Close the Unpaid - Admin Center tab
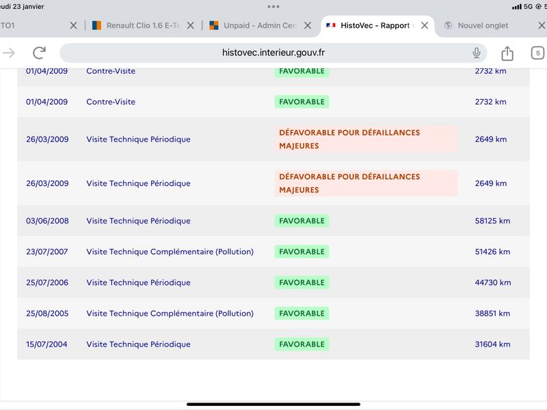The image size is (547, 410). coord(308,25)
